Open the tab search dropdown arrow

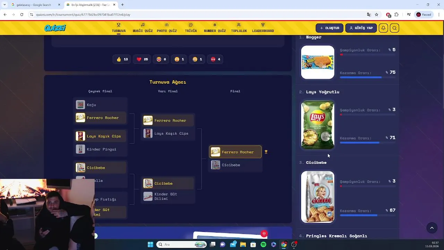(x=4, y=5)
